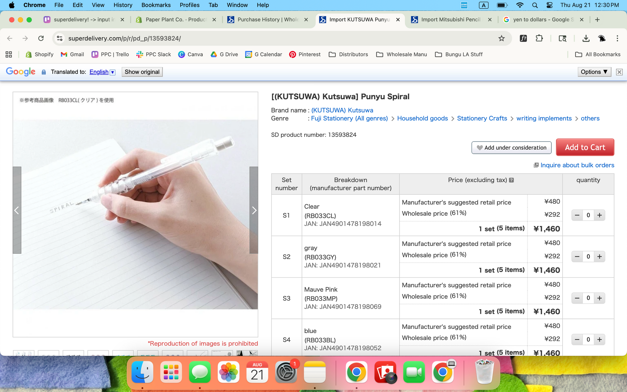Viewport: 627px width, 392px height.
Task: Increase quantity for Mauve Pink set S3
Action: (599, 298)
